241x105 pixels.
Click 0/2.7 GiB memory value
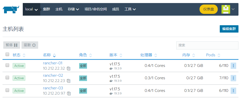pyautogui.click(x=195, y=78)
